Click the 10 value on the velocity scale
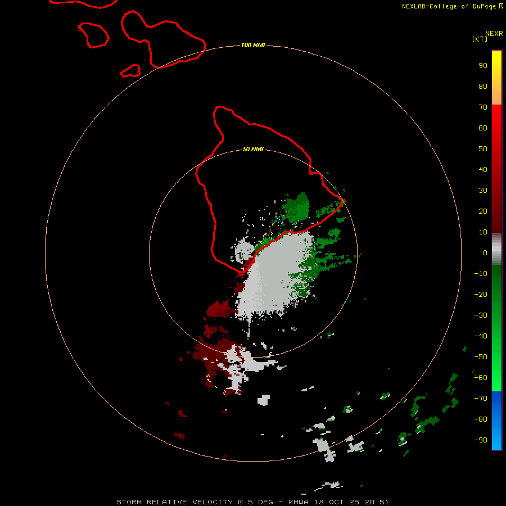The image size is (506, 506). 483,232
